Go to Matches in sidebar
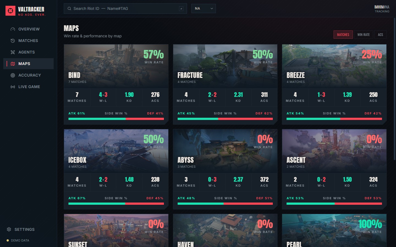 [28, 41]
